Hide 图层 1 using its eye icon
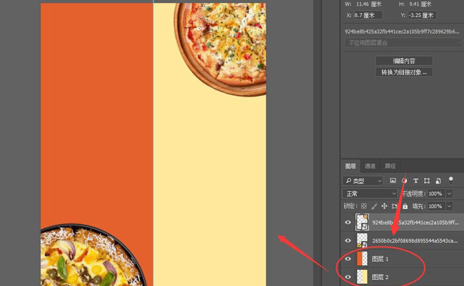 click(348, 259)
